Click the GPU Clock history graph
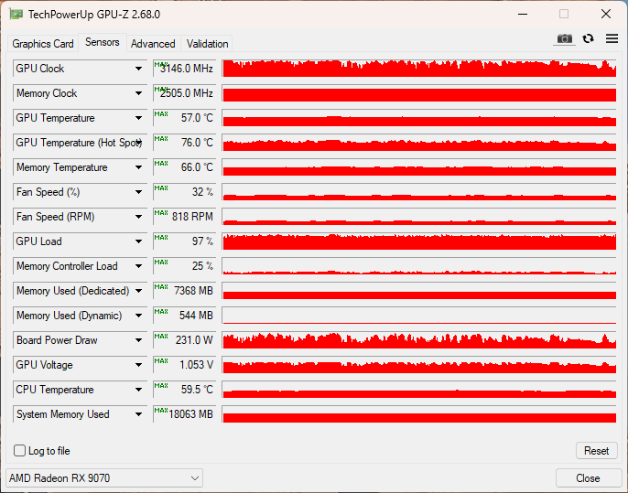 coord(419,69)
